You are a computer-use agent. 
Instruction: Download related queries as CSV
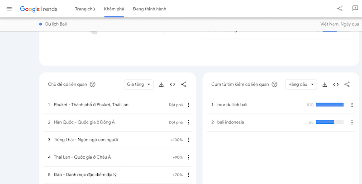pos(325,85)
